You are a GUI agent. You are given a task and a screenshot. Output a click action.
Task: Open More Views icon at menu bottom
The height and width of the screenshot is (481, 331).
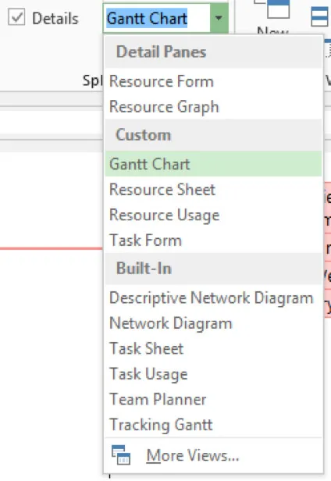[121, 454]
